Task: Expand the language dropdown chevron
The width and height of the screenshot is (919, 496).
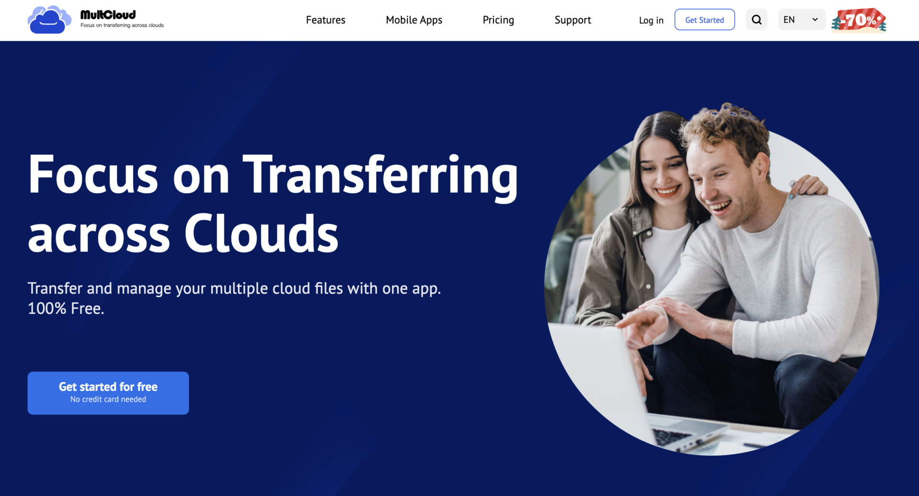Action: coord(814,20)
